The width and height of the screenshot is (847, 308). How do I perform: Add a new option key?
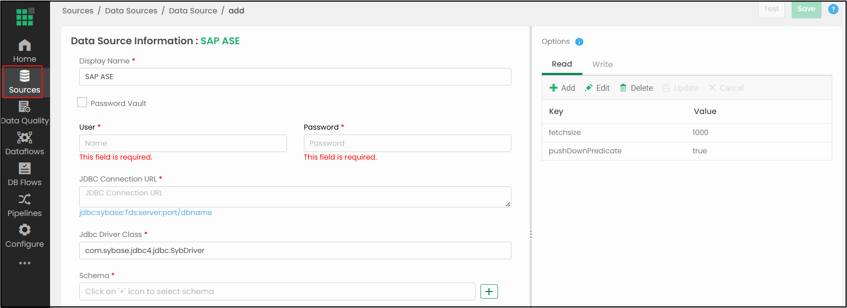coord(562,88)
